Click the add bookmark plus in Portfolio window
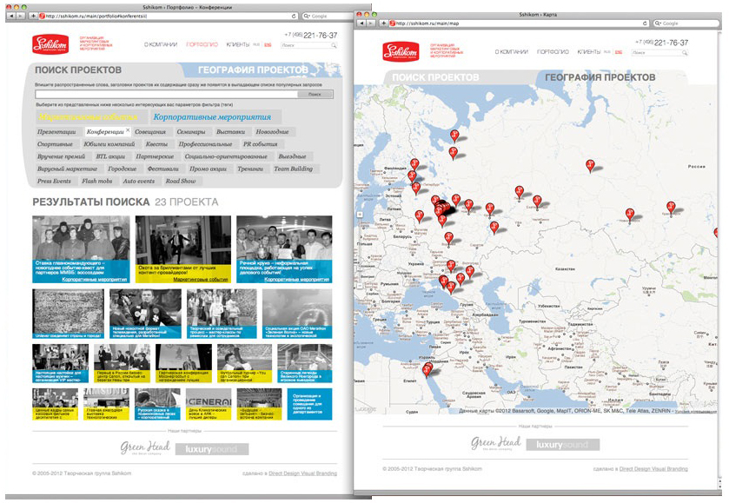The width and height of the screenshot is (729, 503). tap(33, 17)
